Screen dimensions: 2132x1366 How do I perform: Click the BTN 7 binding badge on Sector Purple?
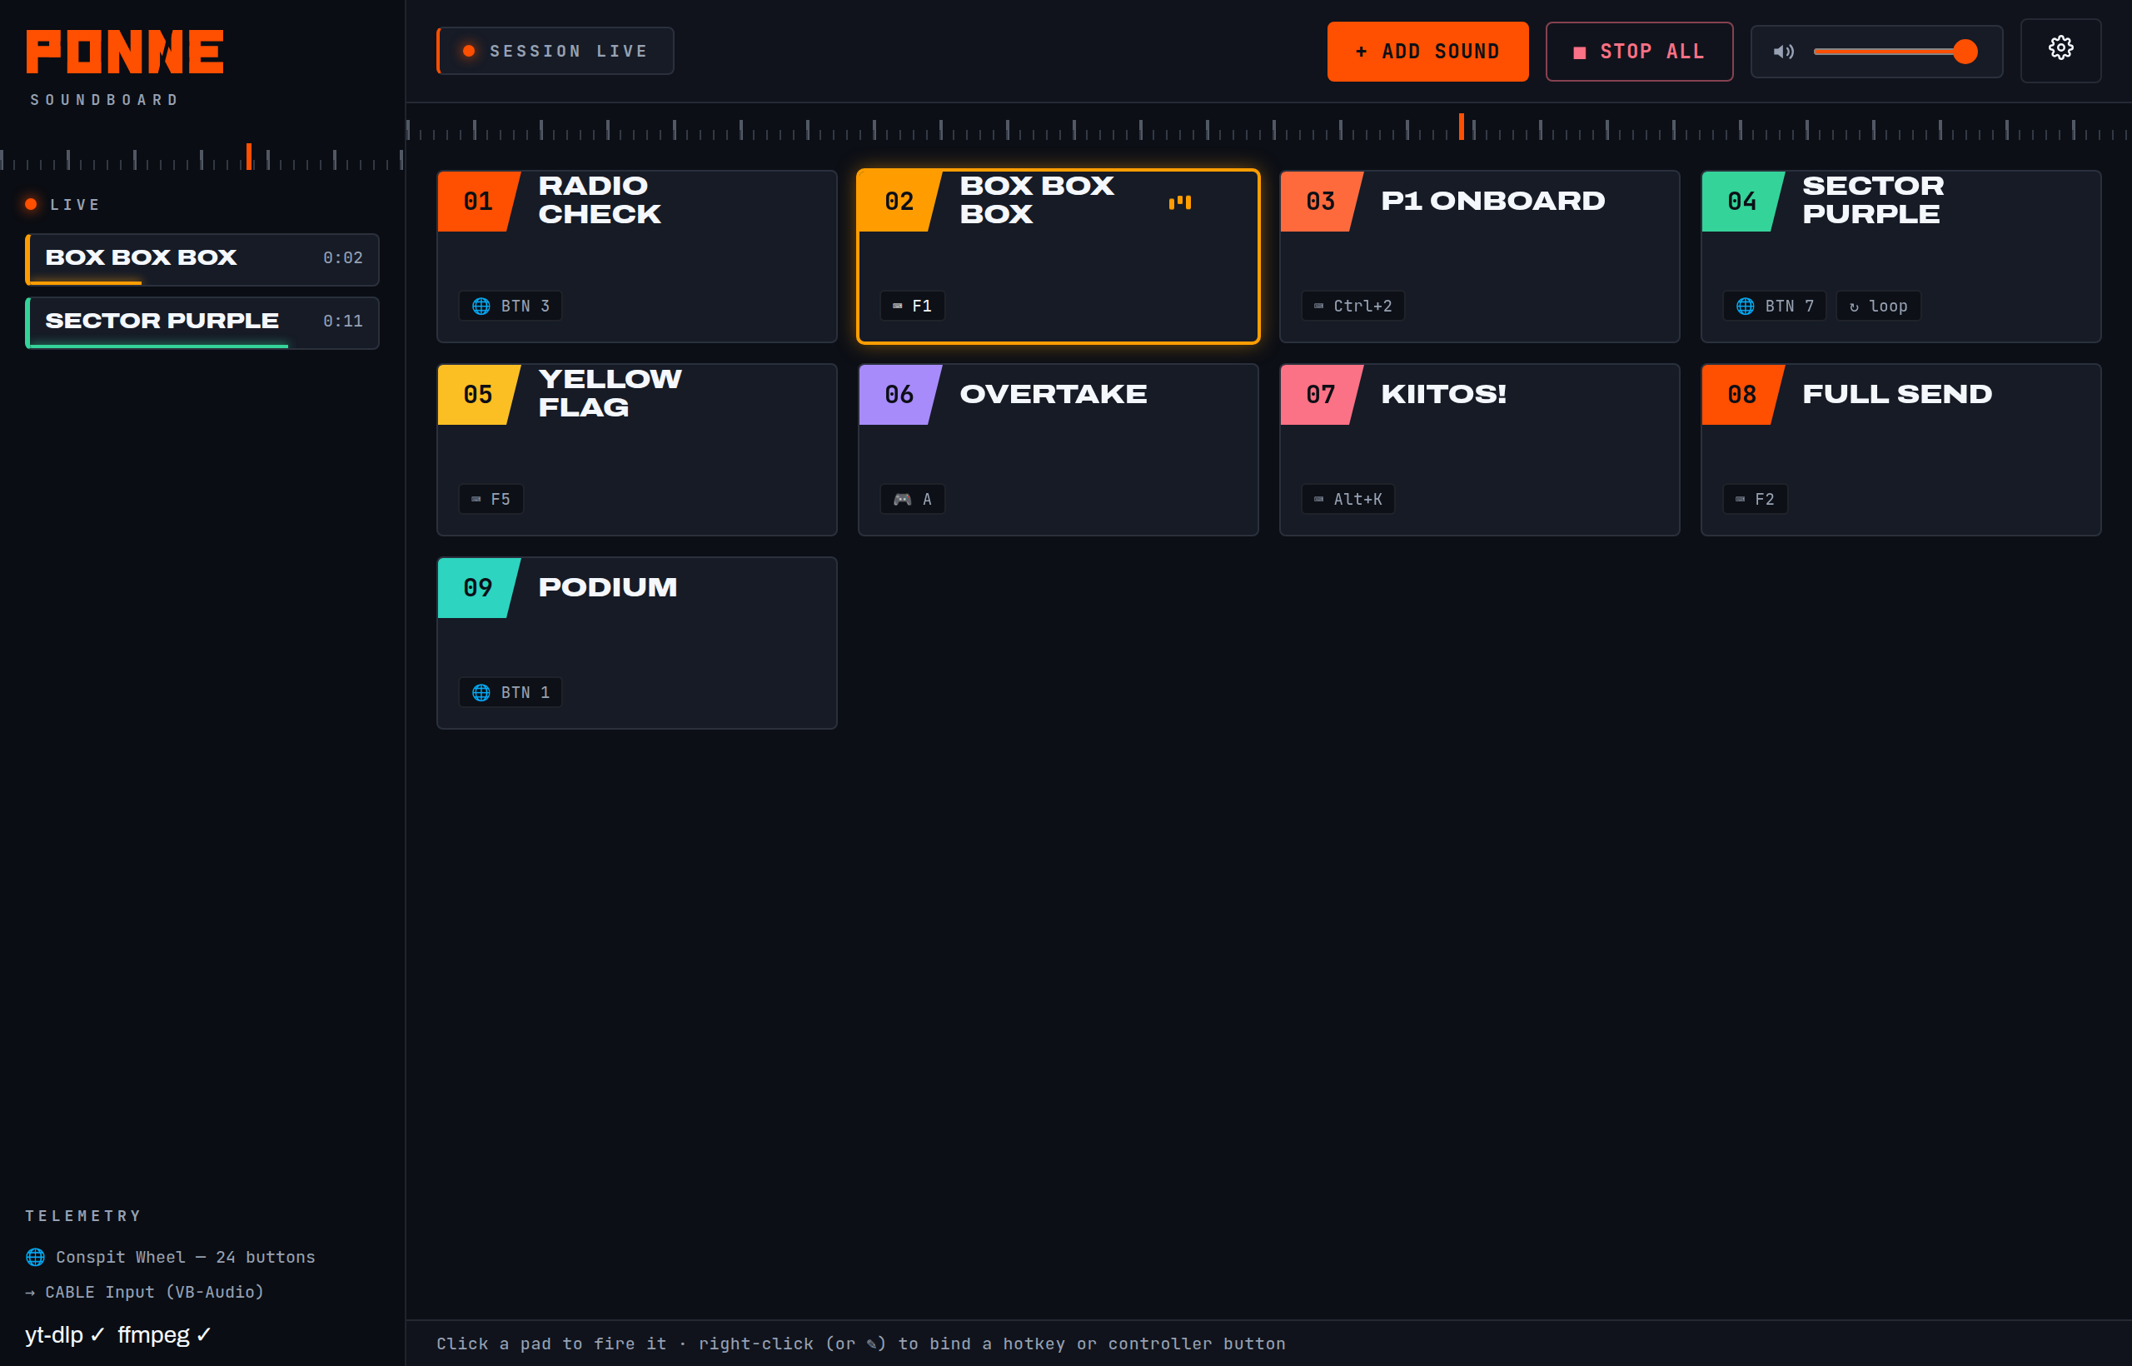tap(1774, 306)
